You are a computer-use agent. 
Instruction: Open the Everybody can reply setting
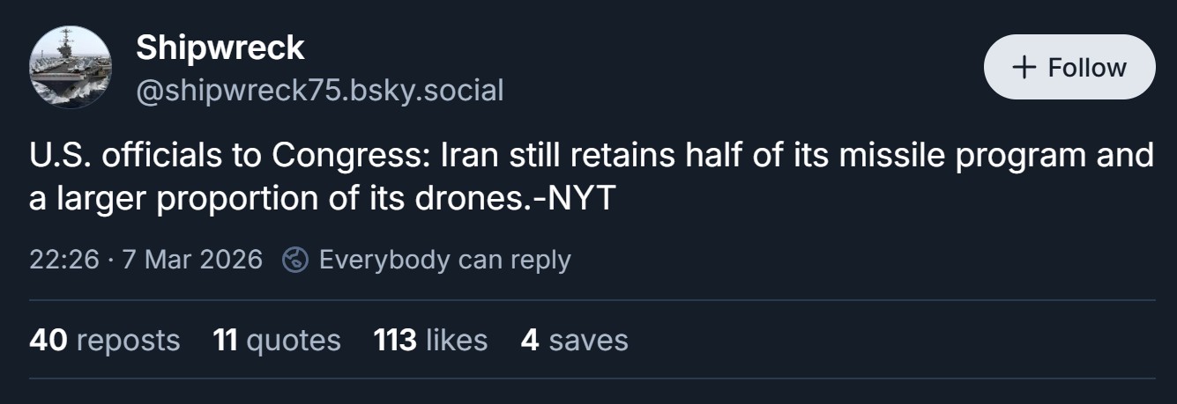(x=444, y=260)
